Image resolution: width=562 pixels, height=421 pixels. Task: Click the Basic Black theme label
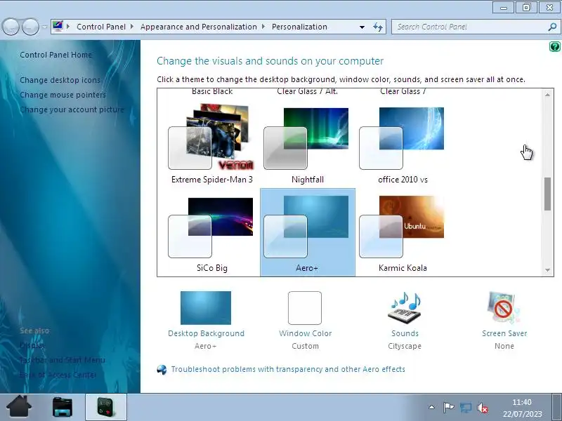point(212,91)
